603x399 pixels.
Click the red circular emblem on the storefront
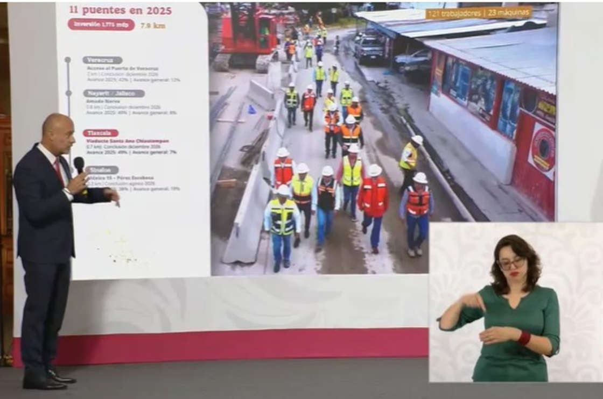[x=544, y=146]
